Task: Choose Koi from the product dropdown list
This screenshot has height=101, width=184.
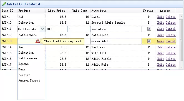Action: pos(31,47)
